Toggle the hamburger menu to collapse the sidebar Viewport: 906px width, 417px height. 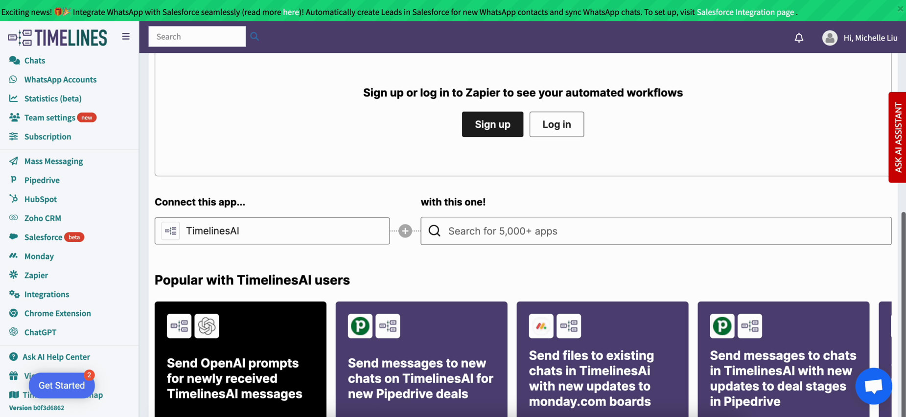tap(126, 37)
